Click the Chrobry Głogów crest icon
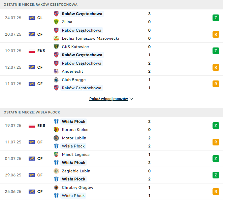The height and width of the screenshot is (202, 226). click(x=56, y=188)
